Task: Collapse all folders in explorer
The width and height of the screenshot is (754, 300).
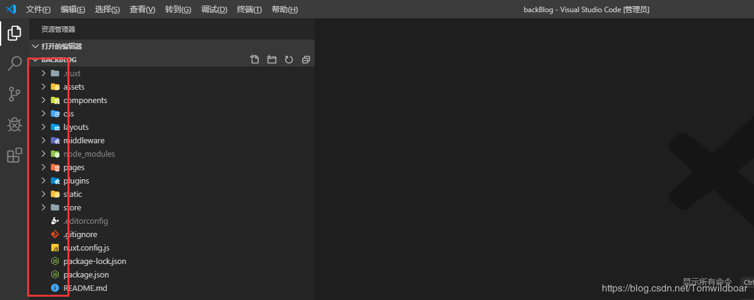Action: [306, 60]
